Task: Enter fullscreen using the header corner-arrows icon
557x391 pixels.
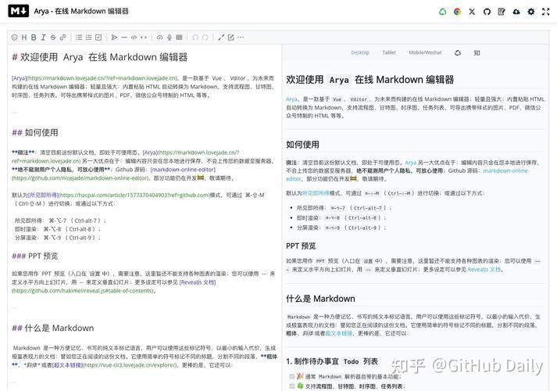Action: [546, 12]
